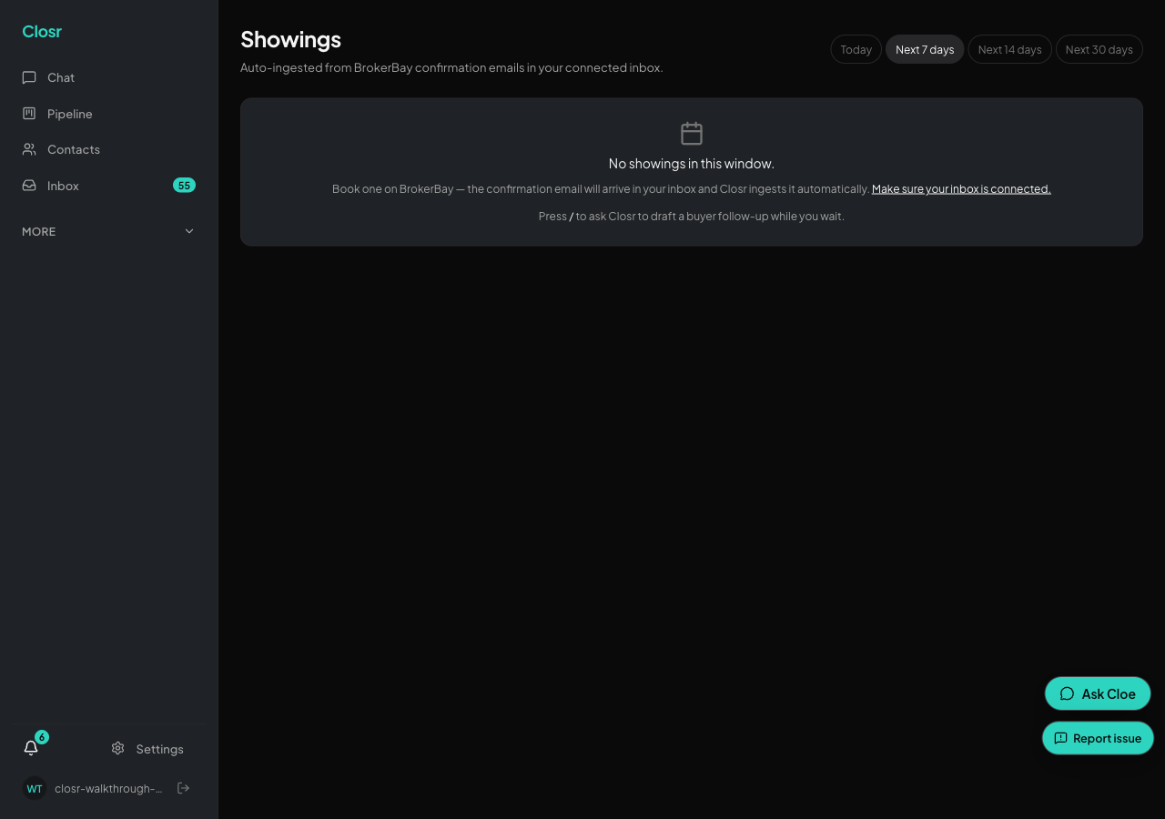
Task: Click the Inbox 55 unread badge
Action: pyautogui.click(x=184, y=186)
